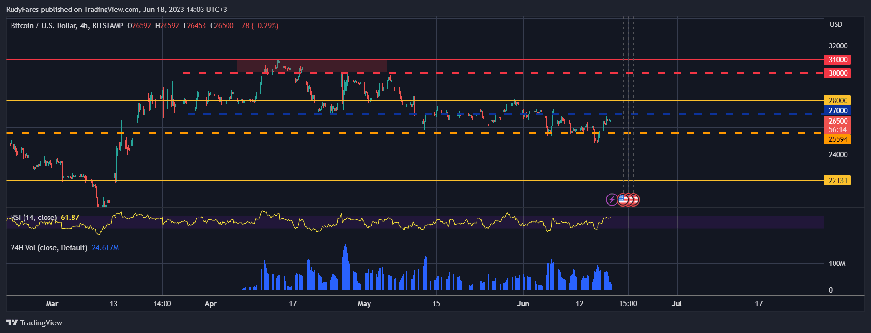Select the red shaded resistance rectangle
The height and width of the screenshot is (333, 871).
[311, 66]
